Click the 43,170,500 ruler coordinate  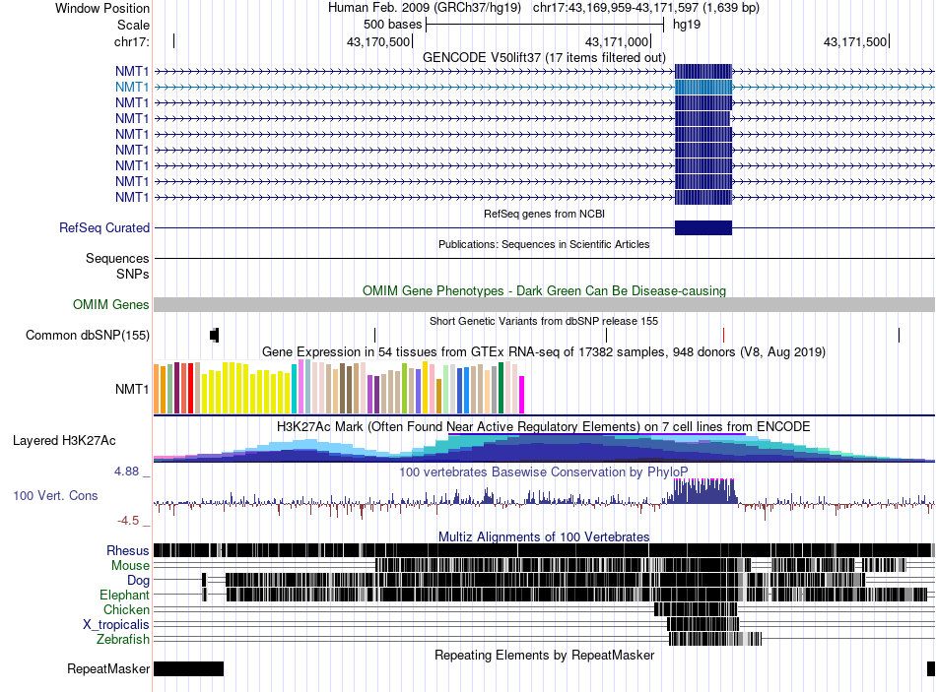378,41
